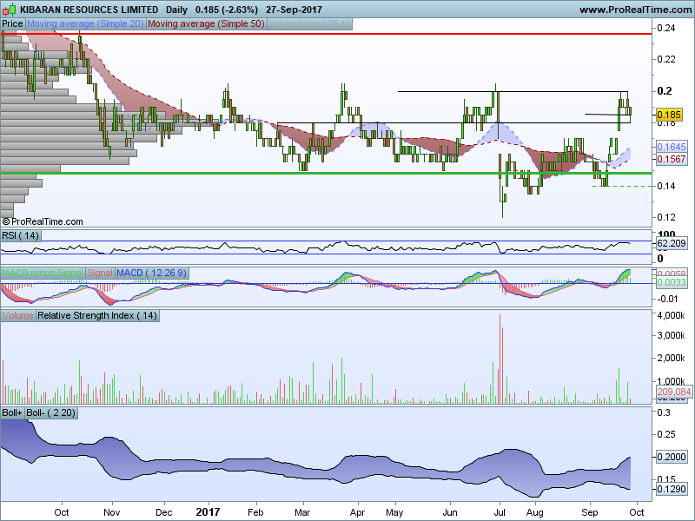Select the Boll- ( 2 20) label

point(51,413)
